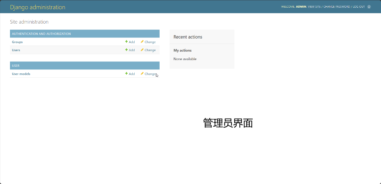The width and height of the screenshot is (381, 184).
Task: Click the Django administration title link
Action: 38,7
